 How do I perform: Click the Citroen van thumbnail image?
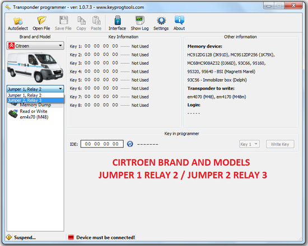pos(35,67)
